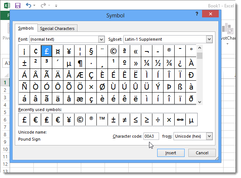Screen dimensions: 241x178
Task: Choose less-than-or-equal ≤ from recent symbols
Action: point(136,120)
